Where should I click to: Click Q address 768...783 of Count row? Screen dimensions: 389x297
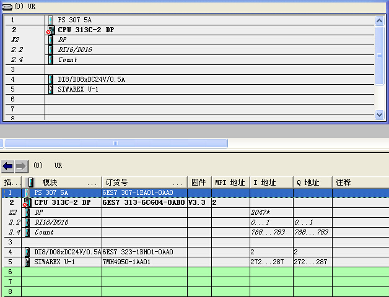point(312,232)
